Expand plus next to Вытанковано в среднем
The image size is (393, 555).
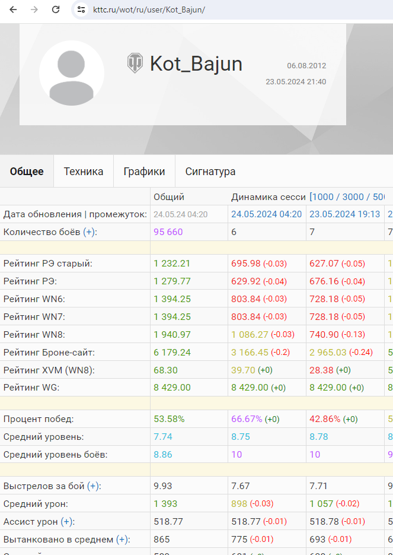[122, 540]
